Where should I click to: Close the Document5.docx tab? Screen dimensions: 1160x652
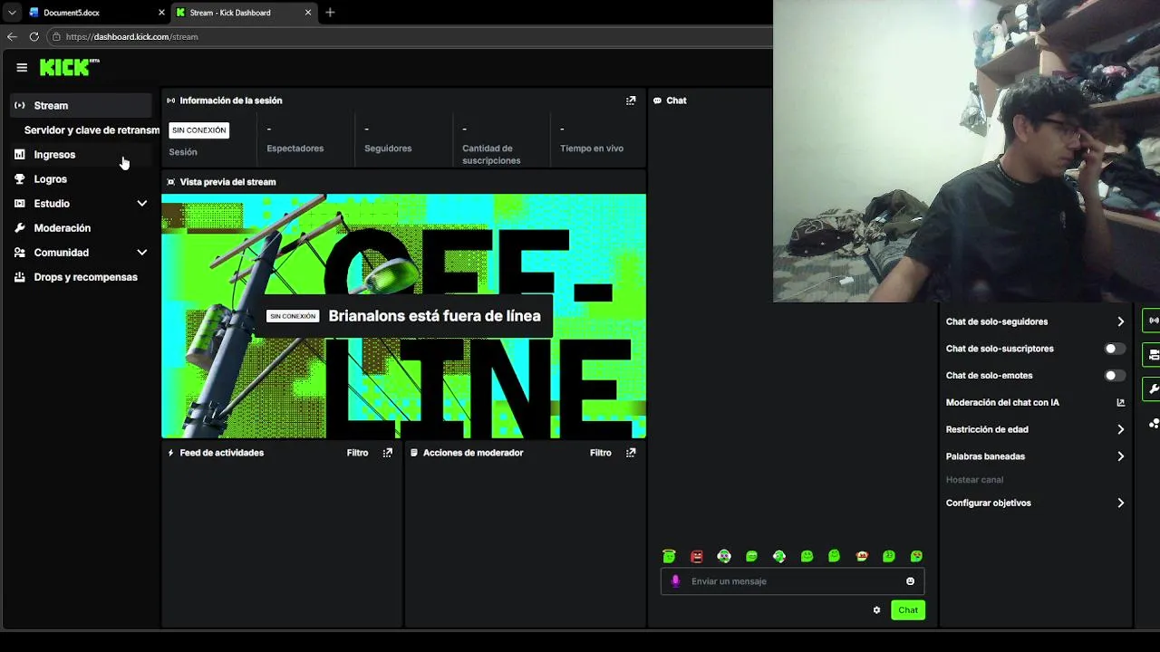[162, 13]
